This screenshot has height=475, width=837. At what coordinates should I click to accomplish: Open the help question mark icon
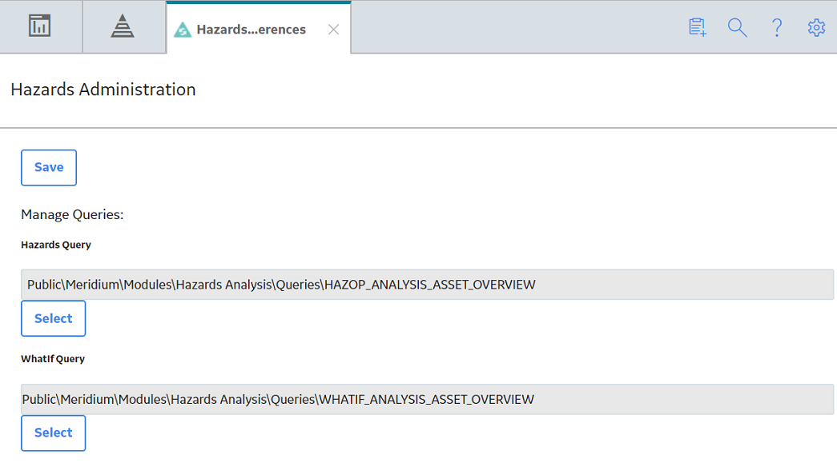(x=777, y=27)
